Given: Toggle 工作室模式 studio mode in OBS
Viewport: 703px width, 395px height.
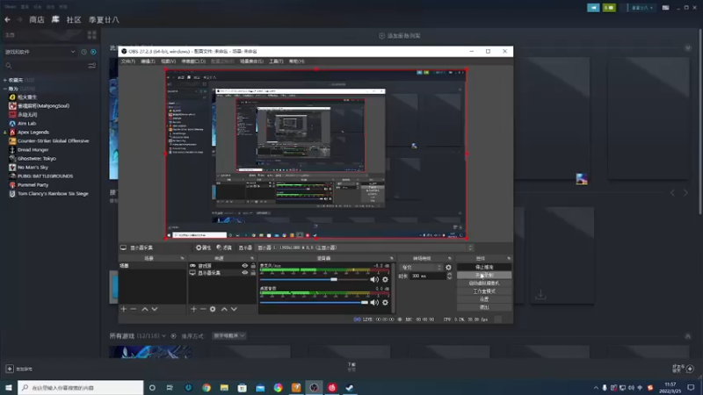Looking at the screenshot, I should [484, 291].
